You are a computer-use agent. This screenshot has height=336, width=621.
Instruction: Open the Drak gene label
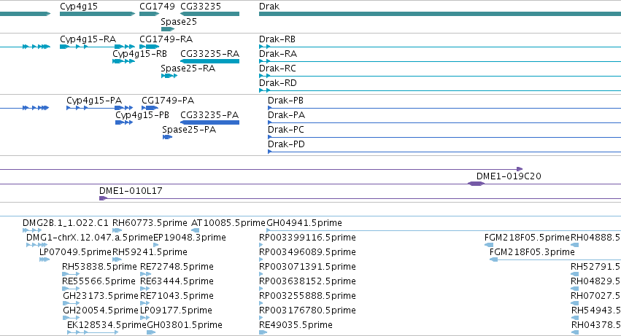coord(269,7)
